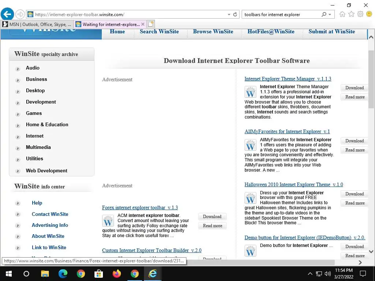
Task: Open Home & Education category
Action: [x=47, y=124]
